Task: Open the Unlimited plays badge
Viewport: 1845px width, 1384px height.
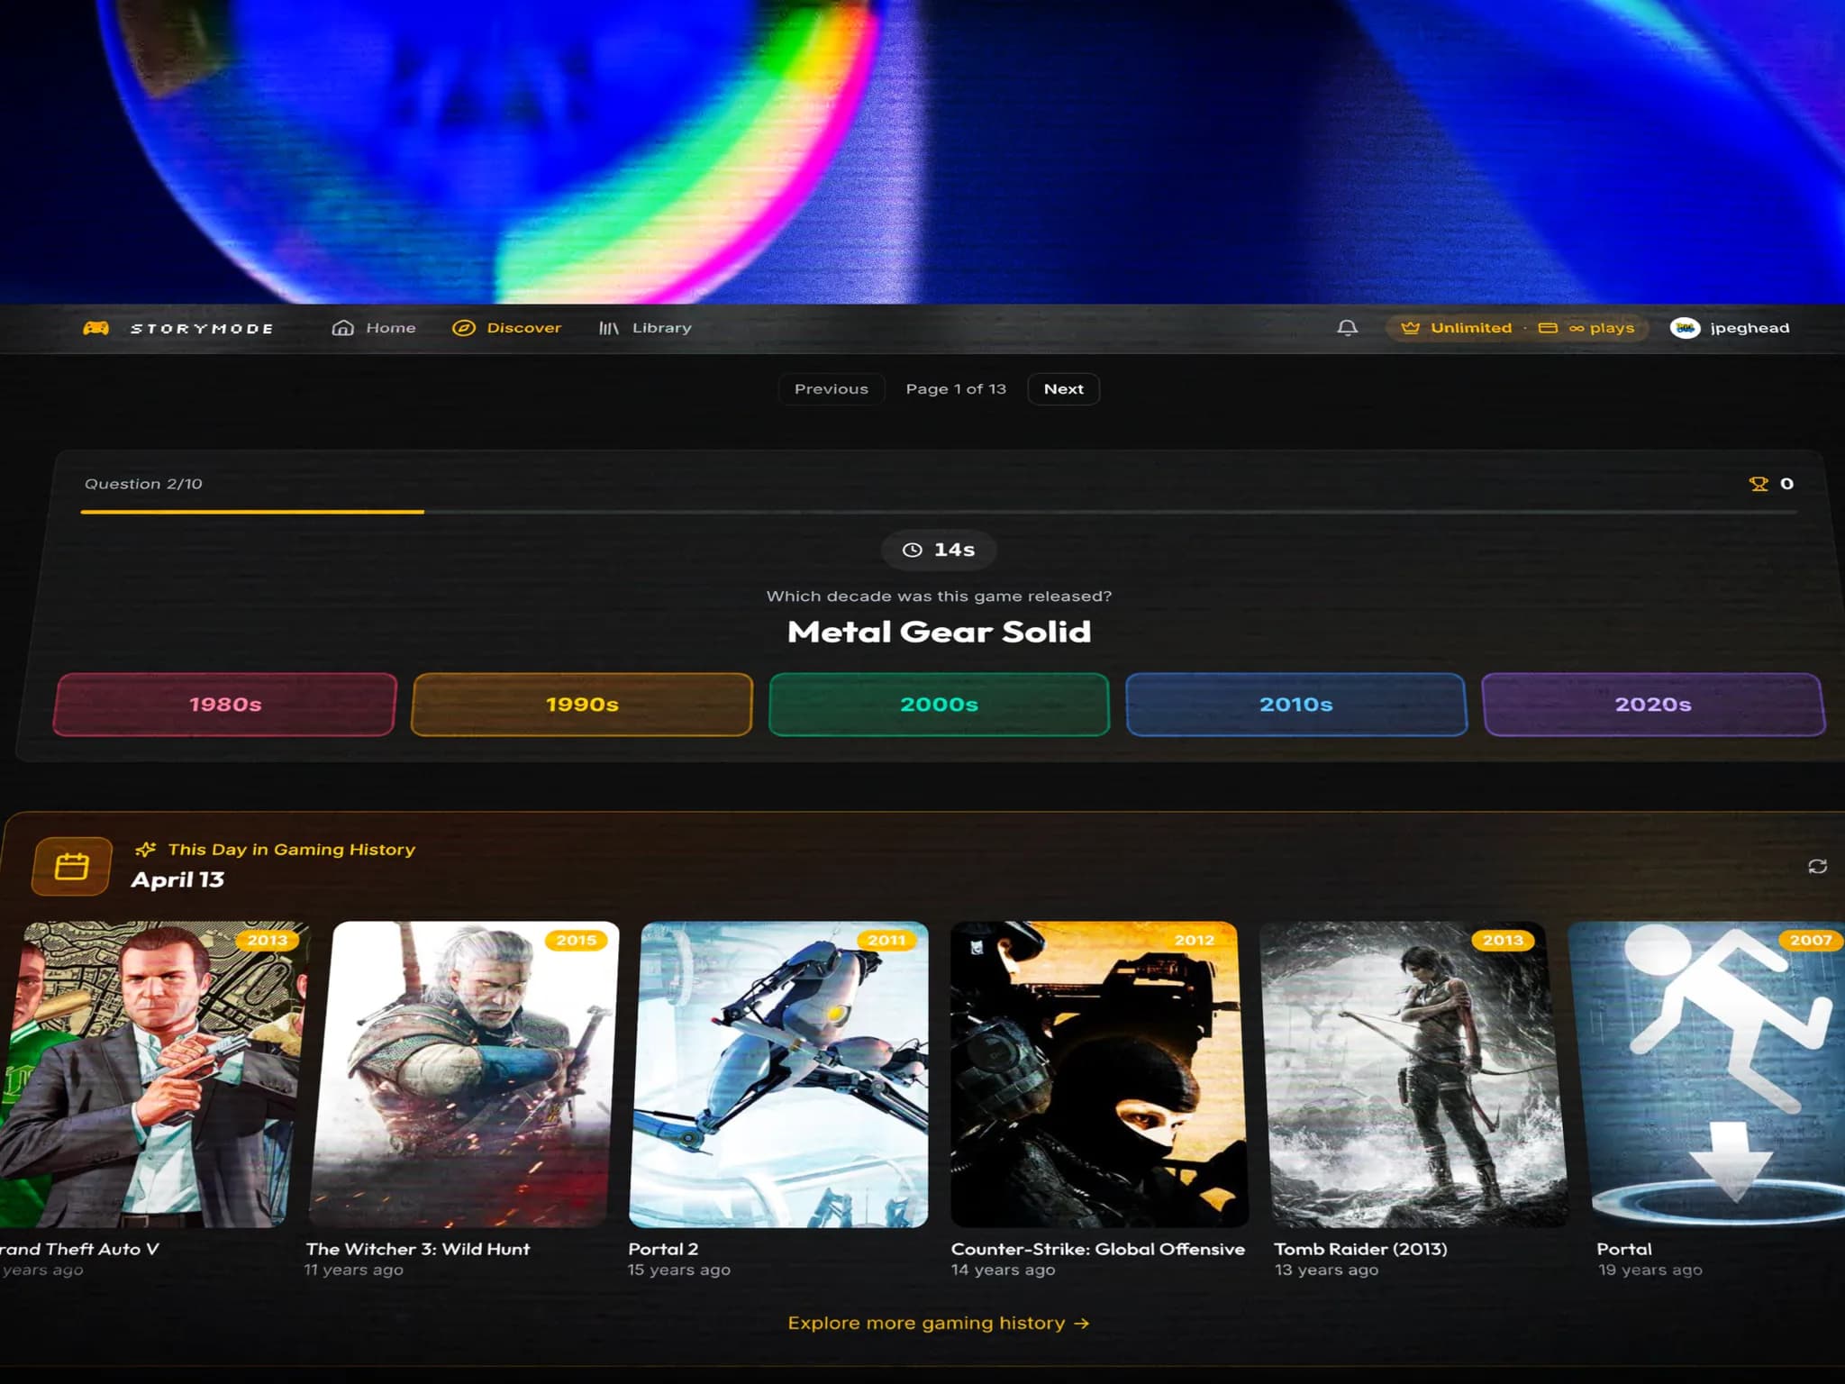Action: coord(1517,328)
